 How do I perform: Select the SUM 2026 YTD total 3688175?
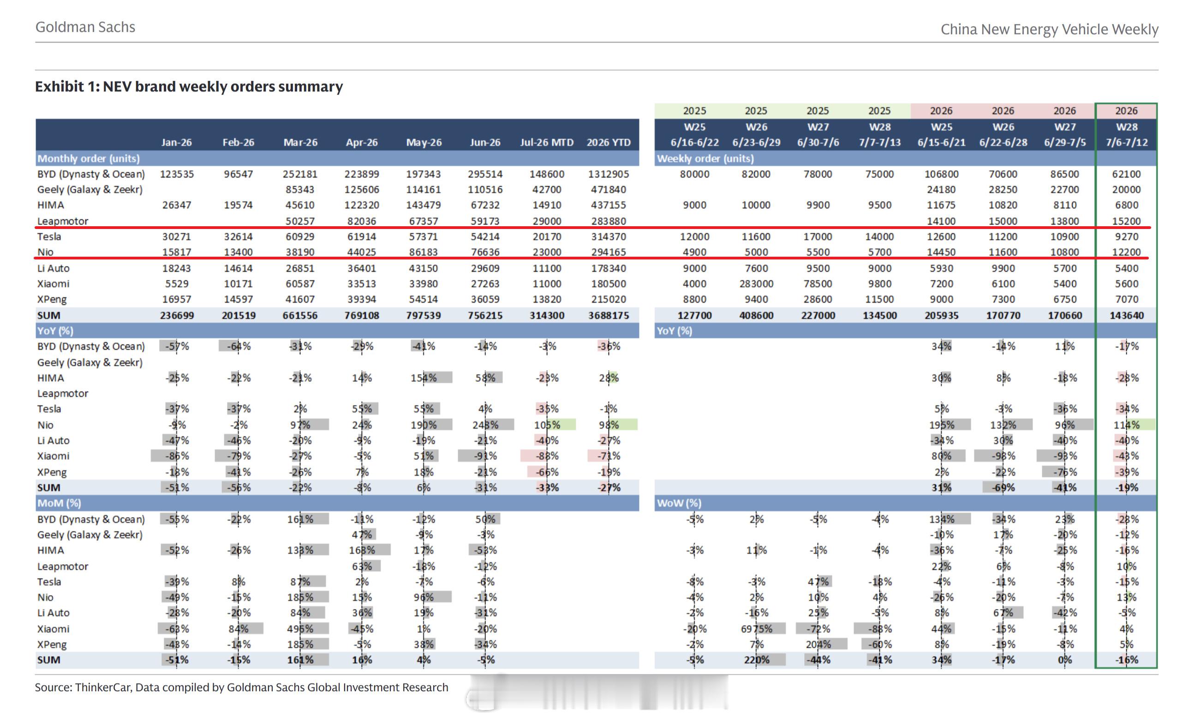coord(609,315)
